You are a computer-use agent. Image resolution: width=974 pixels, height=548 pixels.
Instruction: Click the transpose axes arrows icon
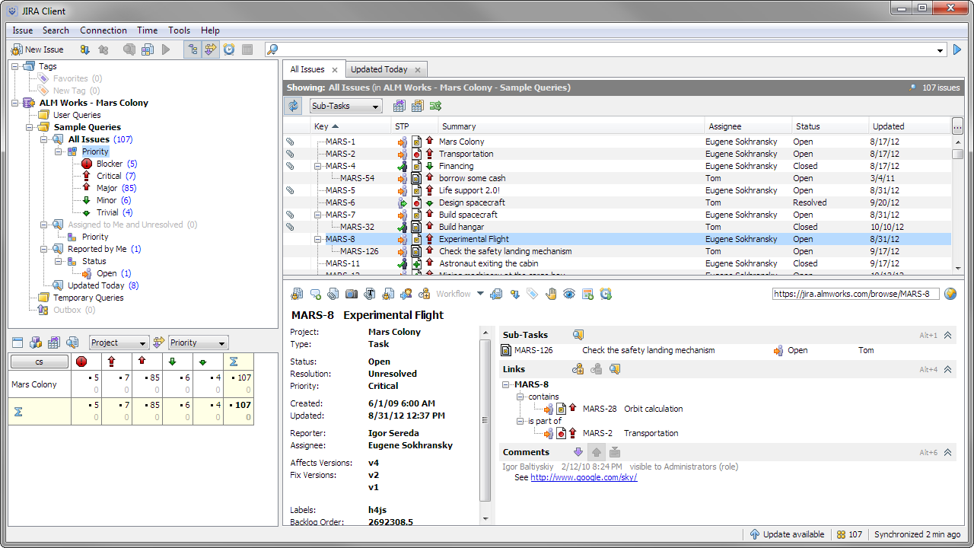tap(158, 342)
